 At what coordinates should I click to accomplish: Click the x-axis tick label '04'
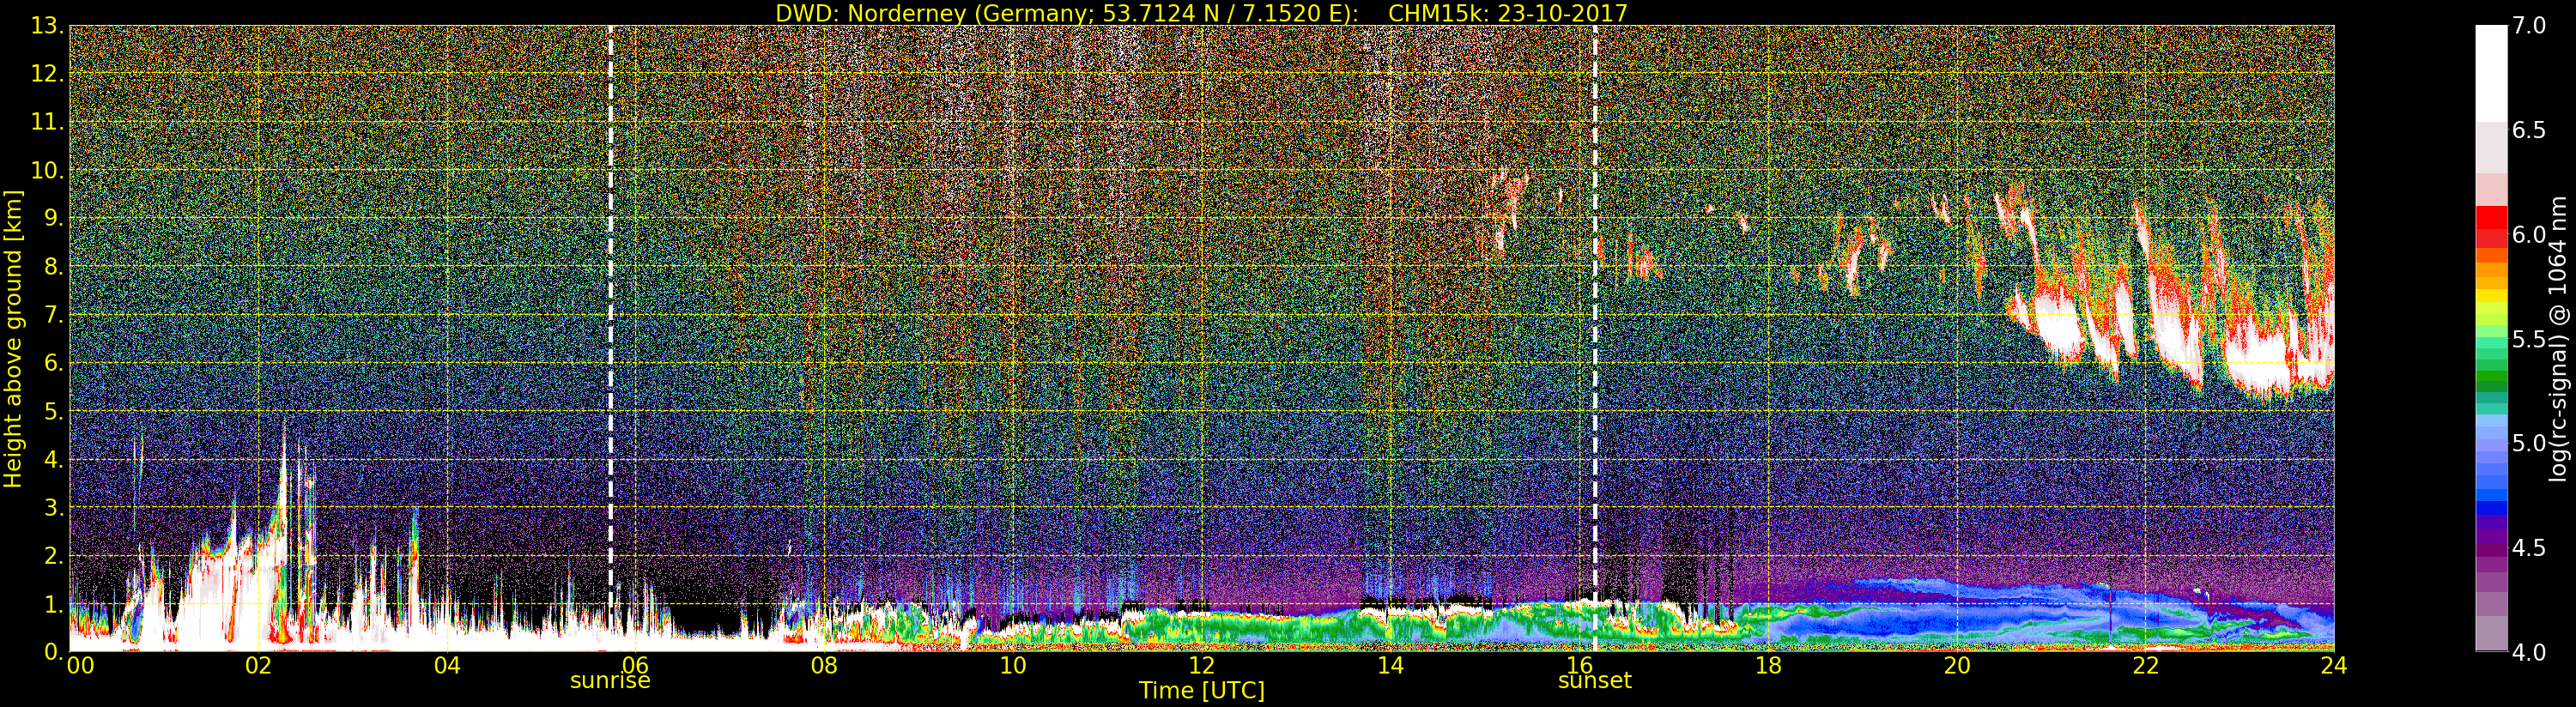pyautogui.click(x=447, y=666)
